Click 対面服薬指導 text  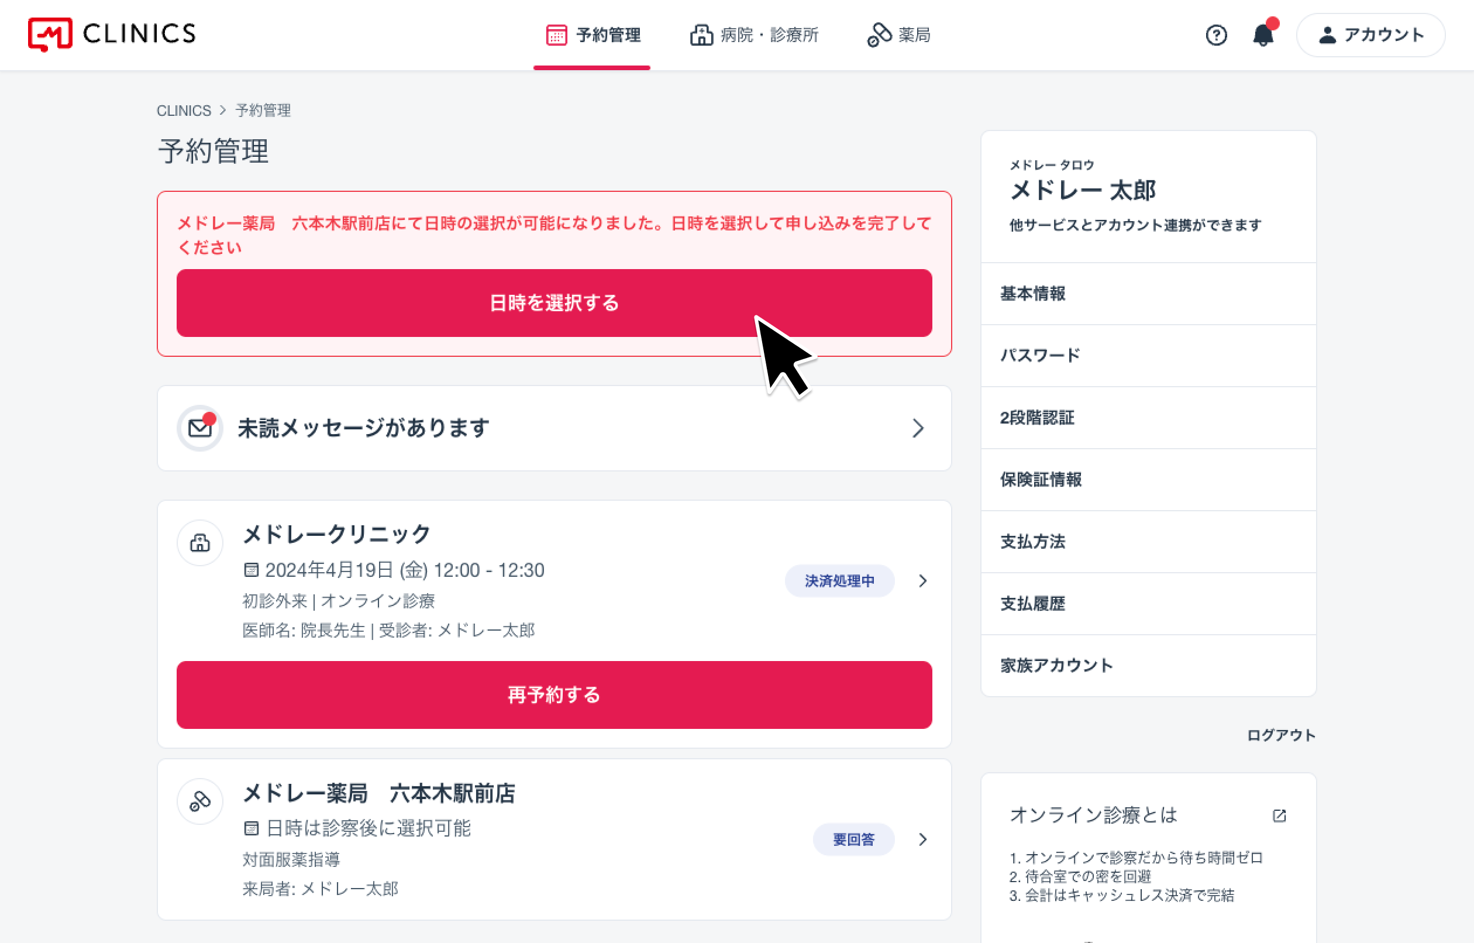tap(291, 860)
